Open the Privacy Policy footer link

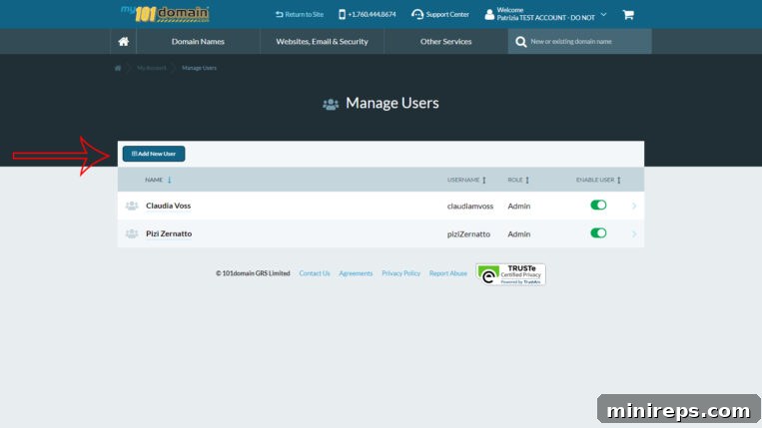[x=400, y=273]
